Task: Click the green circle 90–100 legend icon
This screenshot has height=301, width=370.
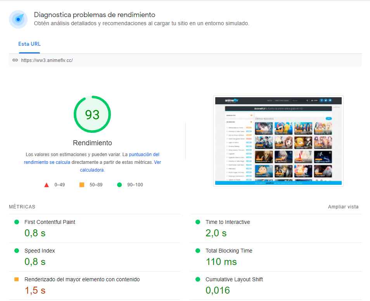Action: pos(119,185)
